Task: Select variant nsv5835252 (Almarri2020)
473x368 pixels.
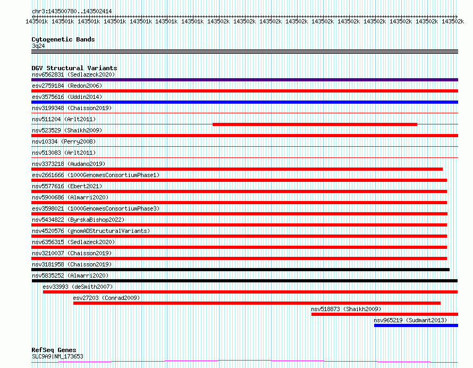Action: click(70, 275)
